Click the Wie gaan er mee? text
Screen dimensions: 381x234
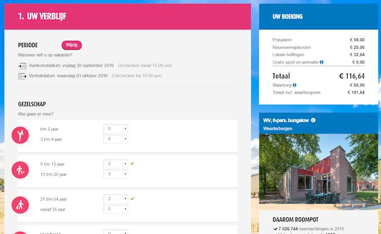pyautogui.click(x=35, y=114)
